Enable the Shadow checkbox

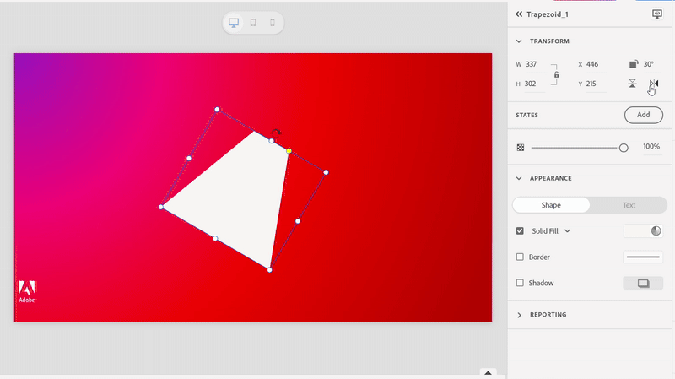click(520, 283)
